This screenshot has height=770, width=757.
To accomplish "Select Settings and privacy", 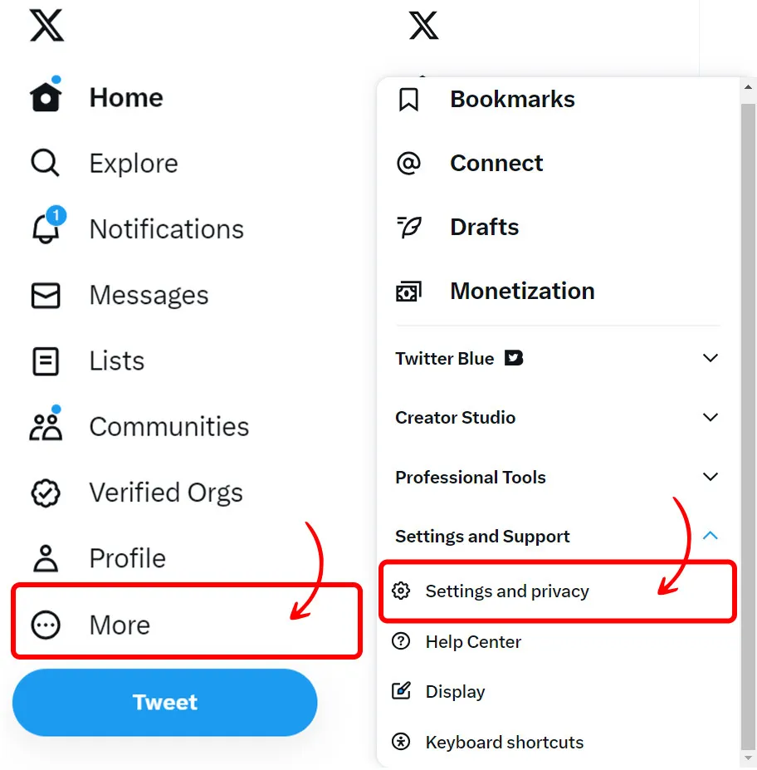I will click(506, 591).
